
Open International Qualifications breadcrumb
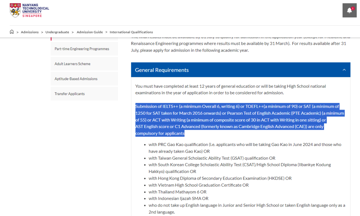click(131, 32)
